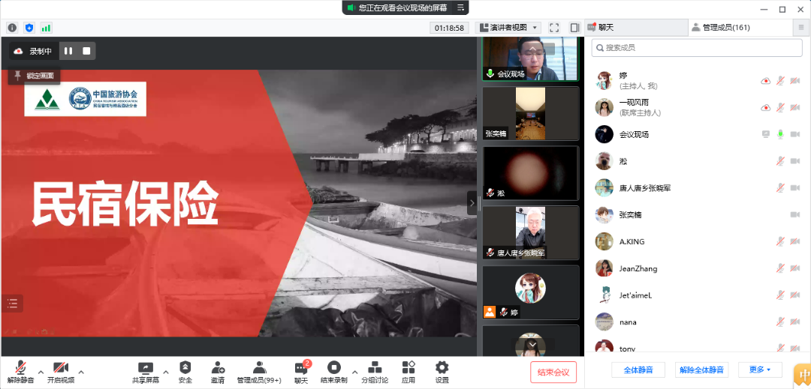The image size is (811, 389).
Task: Enter full screen mode
Action: (x=554, y=28)
